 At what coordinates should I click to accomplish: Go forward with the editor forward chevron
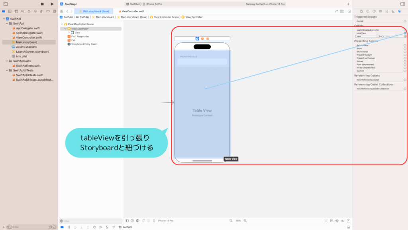[72, 11]
